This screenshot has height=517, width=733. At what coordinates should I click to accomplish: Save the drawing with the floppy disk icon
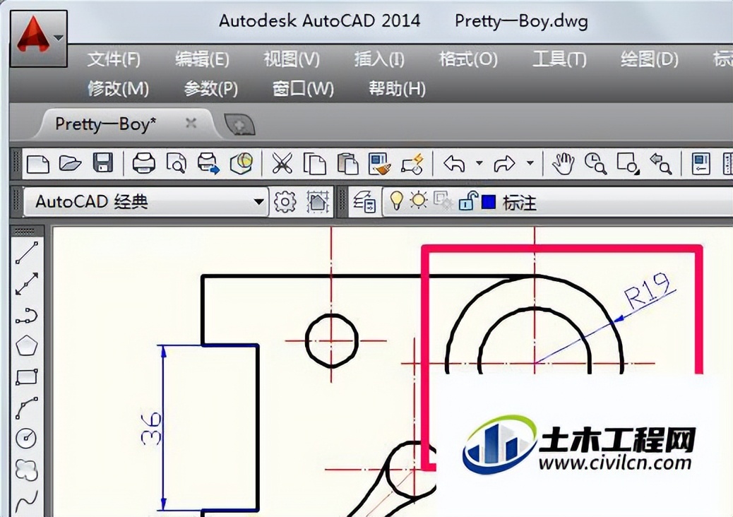pos(103,164)
